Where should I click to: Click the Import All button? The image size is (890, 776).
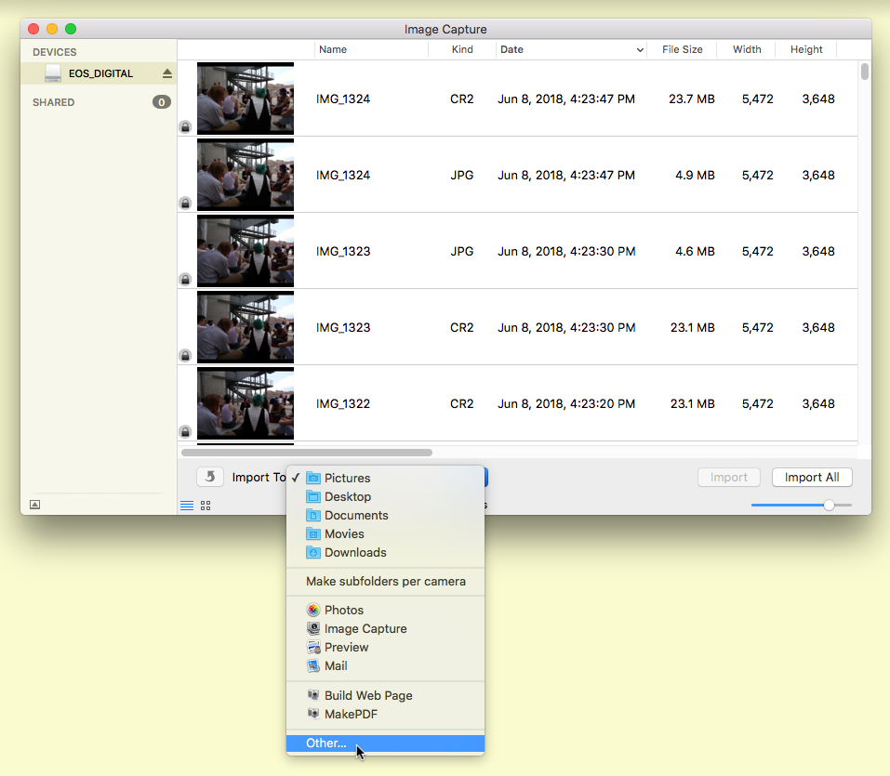coord(811,477)
